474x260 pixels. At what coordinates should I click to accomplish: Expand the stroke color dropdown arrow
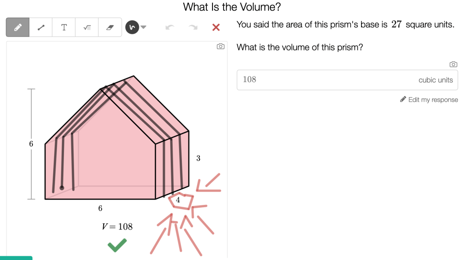143,27
